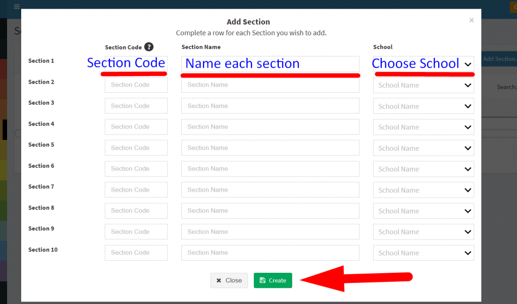Open the Section 1 School dropdown
The width and height of the screenshot is (517, 304).
coord(424,64)
